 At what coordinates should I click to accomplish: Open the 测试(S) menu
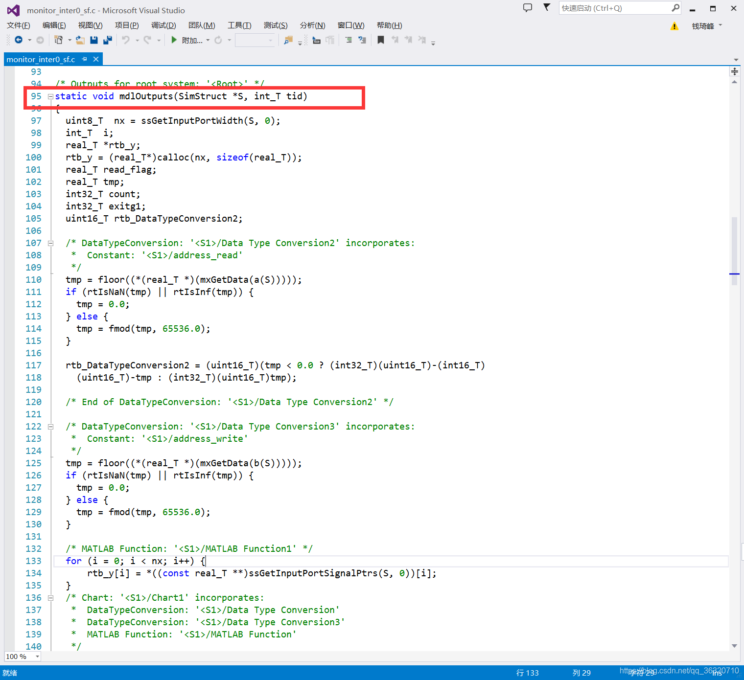pos(276,25)
